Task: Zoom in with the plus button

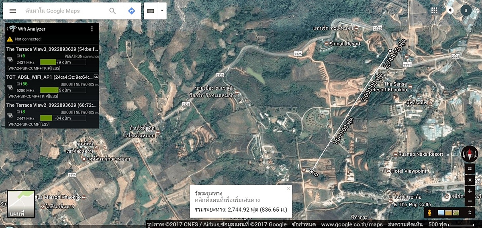Action: tap(470, 191)
